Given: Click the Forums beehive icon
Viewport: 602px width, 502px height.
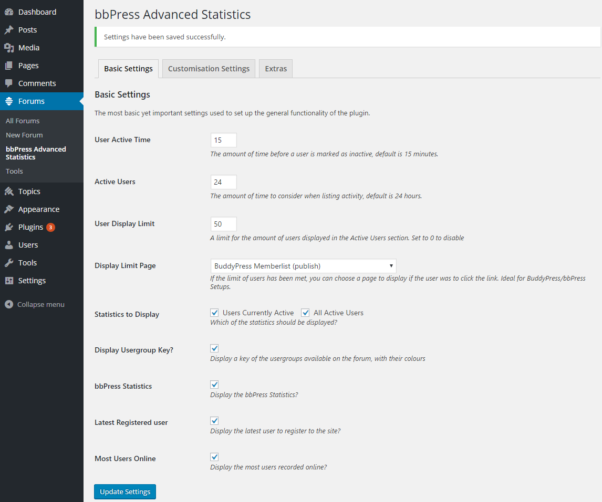Looking at the screenshot, I should [9, 101].
